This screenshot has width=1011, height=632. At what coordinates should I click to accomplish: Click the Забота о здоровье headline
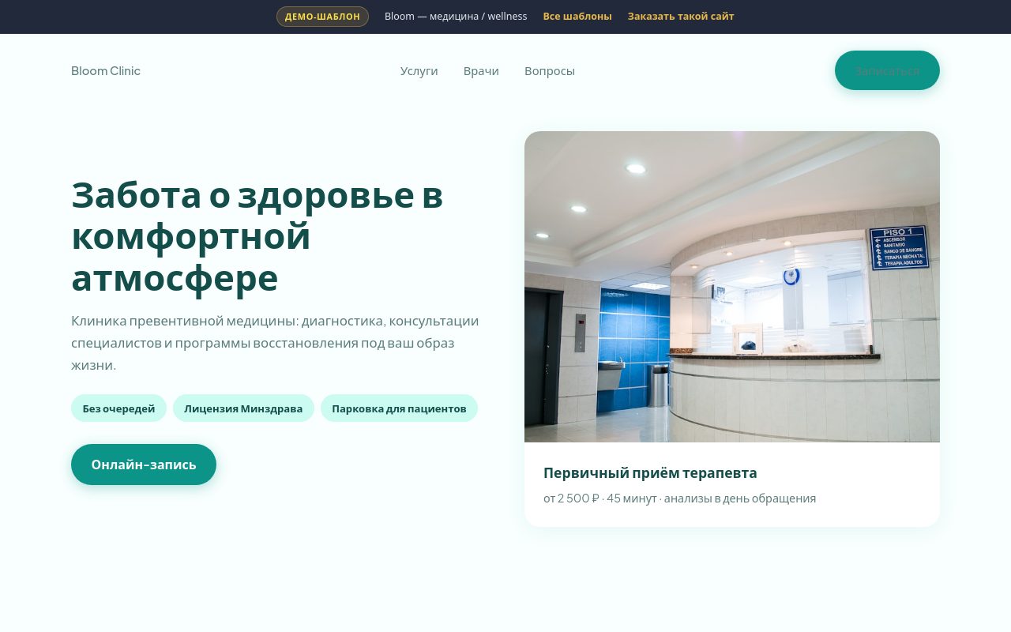[x=257, y=237]
